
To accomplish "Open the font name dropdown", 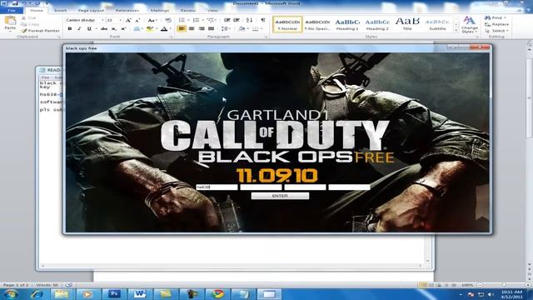I will (x=102, y=20).
